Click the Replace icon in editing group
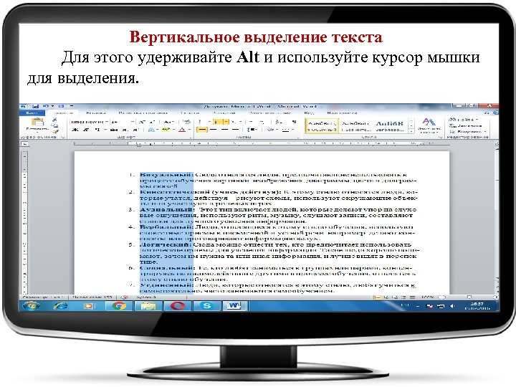 click(453, 125)
